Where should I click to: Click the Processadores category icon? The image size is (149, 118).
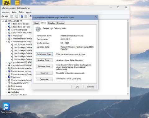[x=9, y=89]
